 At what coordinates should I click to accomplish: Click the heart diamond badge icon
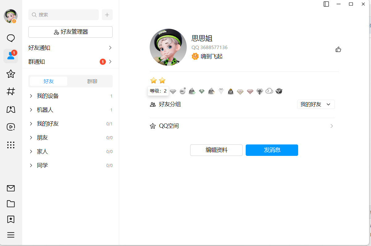pyautogui.click(x=240, y=91)
